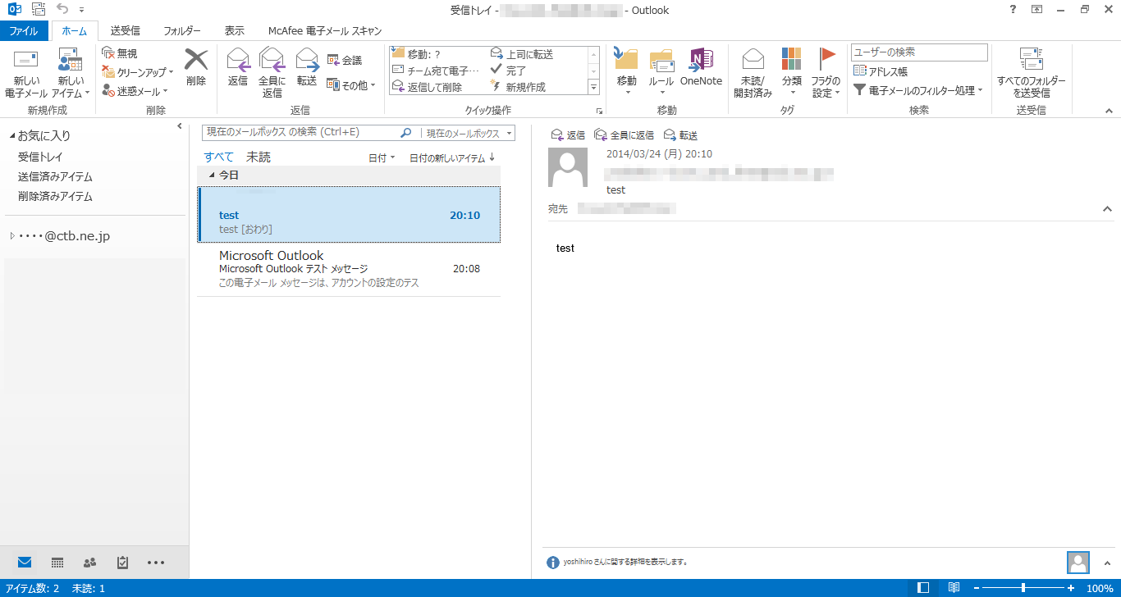Click send/receive icon in quick access toolbar
This screenshot has width=1121, height=597.
click(39, 10)
